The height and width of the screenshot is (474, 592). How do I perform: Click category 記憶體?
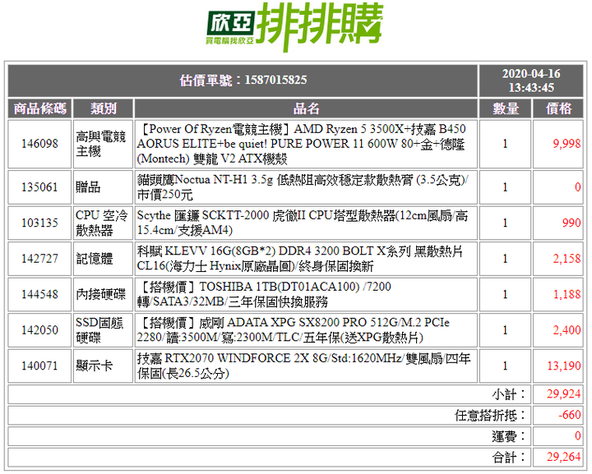[95, 259]
